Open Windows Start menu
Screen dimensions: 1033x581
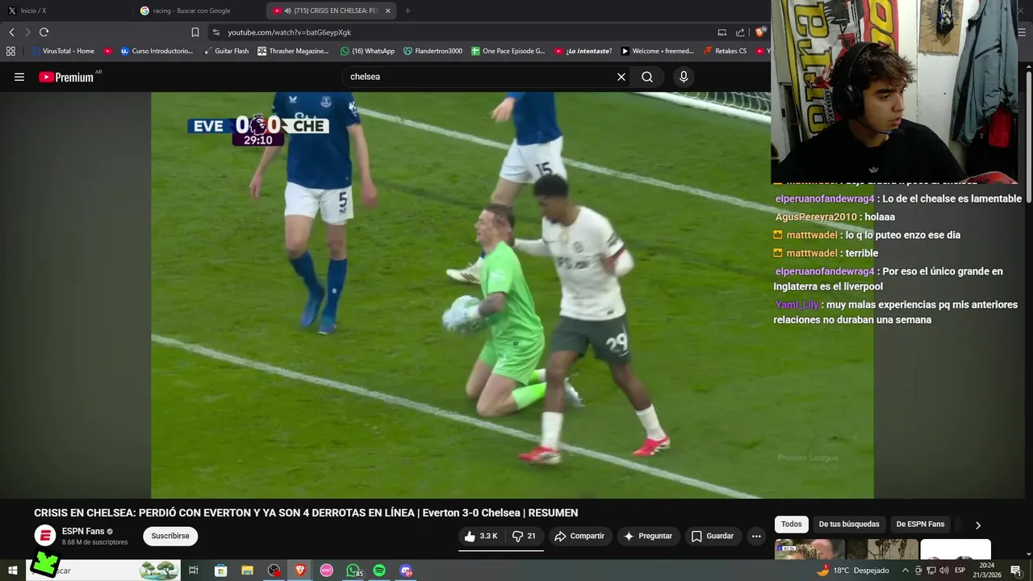pos(12,571)
